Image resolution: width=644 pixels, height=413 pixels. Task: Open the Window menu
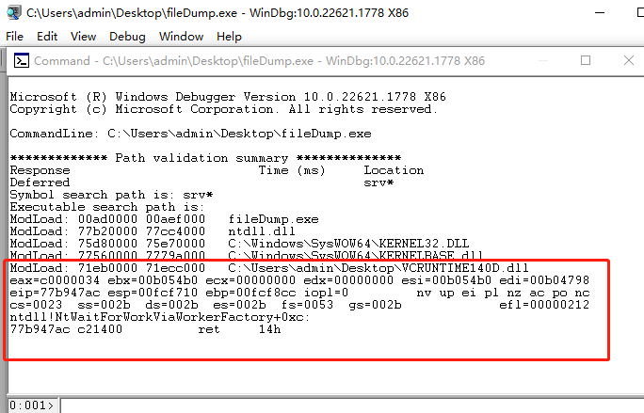point(181,37)
